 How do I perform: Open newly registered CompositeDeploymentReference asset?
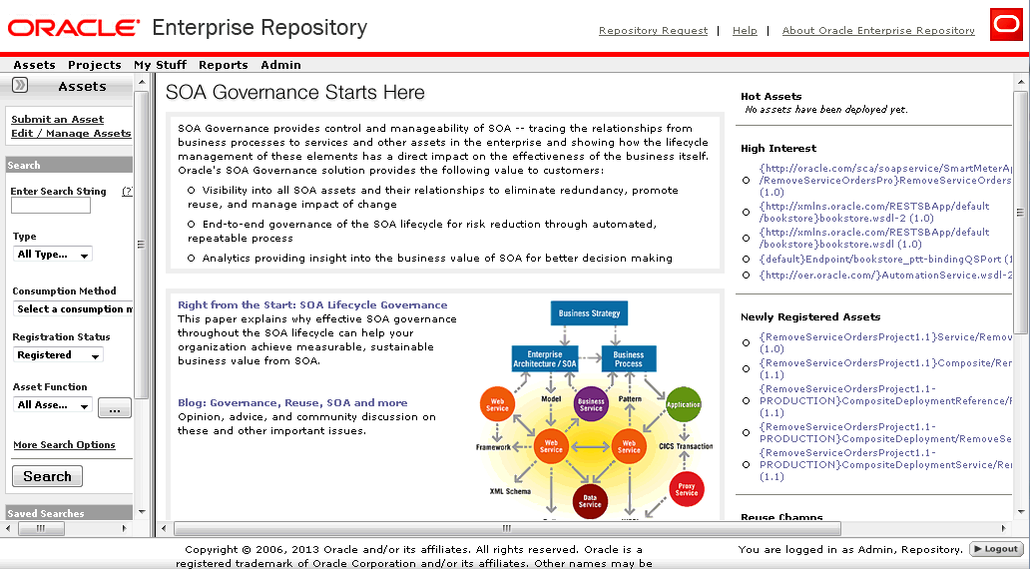coord(885,401)
